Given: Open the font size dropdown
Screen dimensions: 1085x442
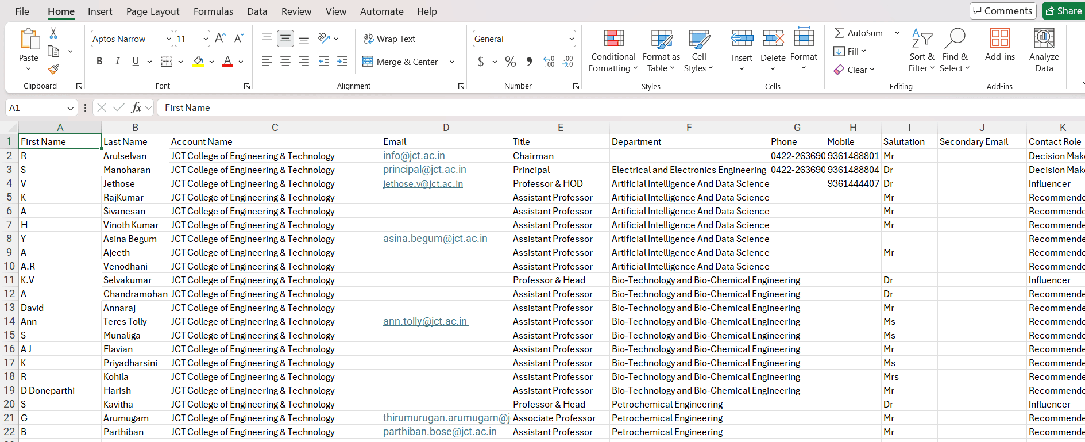Looking at the screenshot, I should pos(206,39).
